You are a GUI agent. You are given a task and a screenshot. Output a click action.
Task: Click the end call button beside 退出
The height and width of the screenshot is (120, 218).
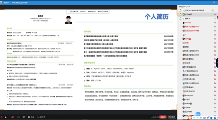click(172, 117)
